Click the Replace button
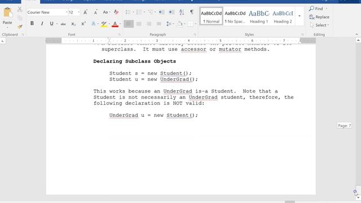Viewport: 361px width, 203px height. (319, 17)
